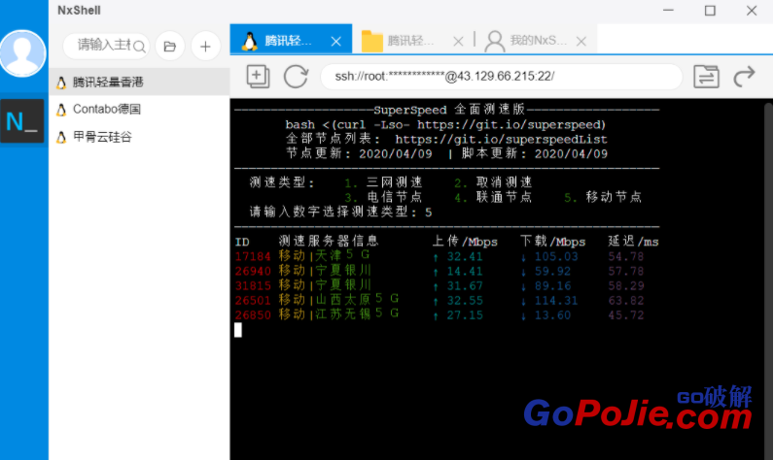The image size is (774, 460).
Task: Open the file transfer icon
Action: coord(707,76)
